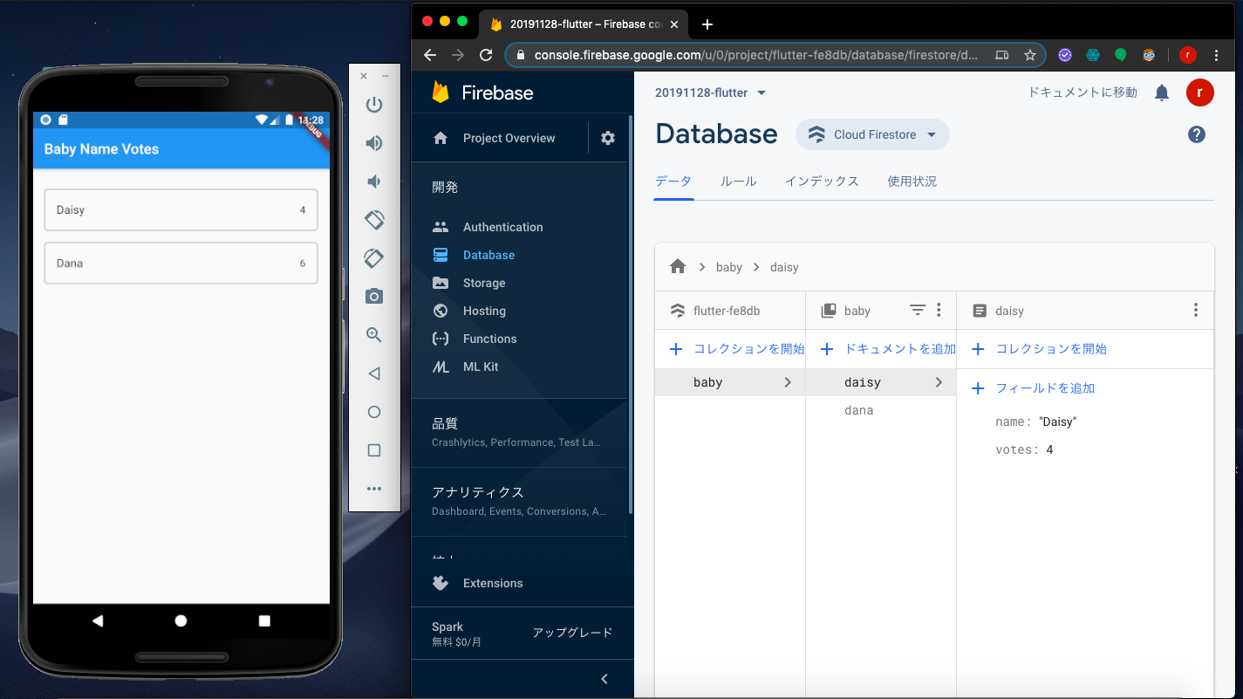This screenshot has width=1243, height=699.
Task: Click フィールドを追加 button
Action: click(x=1033, y=388)
